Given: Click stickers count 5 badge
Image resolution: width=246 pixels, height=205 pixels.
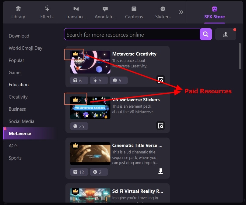Looking at the screenshot, I should pos(118,81).
